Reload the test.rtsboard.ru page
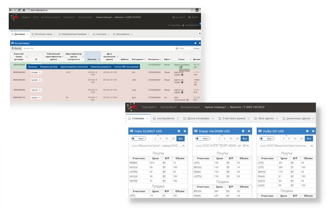The height and width of the screenshot is (208, 327). pos(19,10)
